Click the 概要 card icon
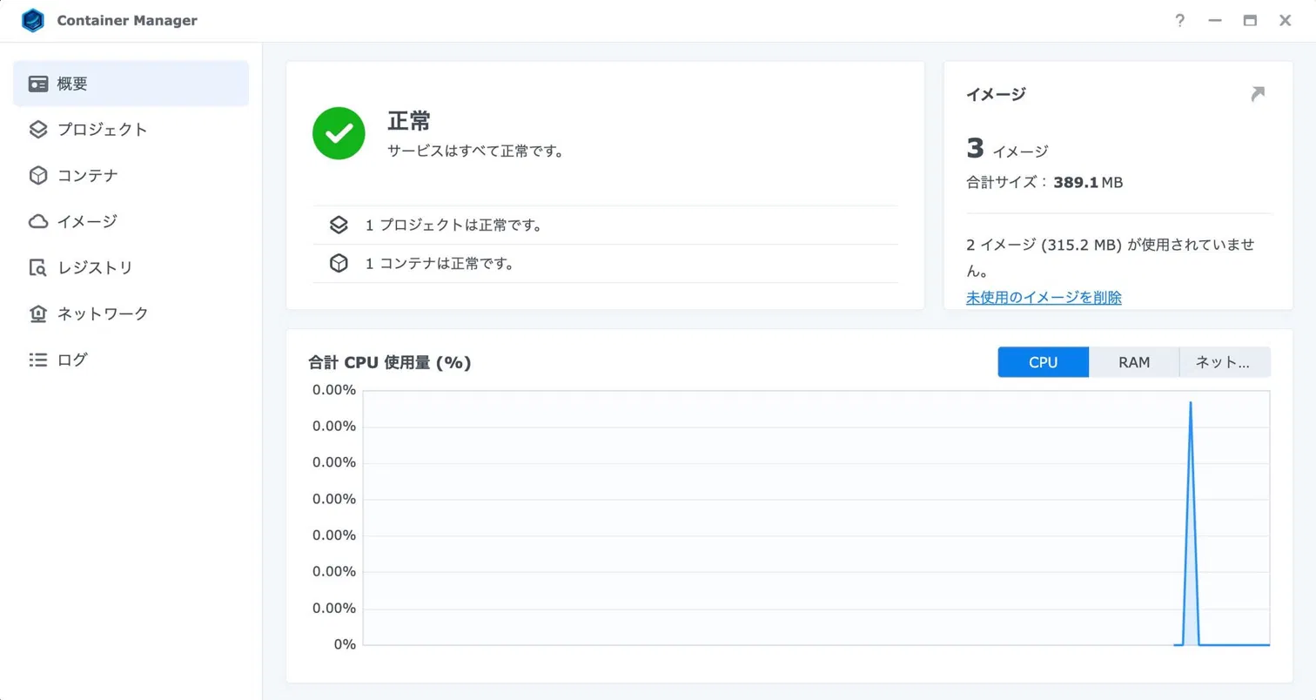This screenshot has height=700, width=1316. coord(38,84)
